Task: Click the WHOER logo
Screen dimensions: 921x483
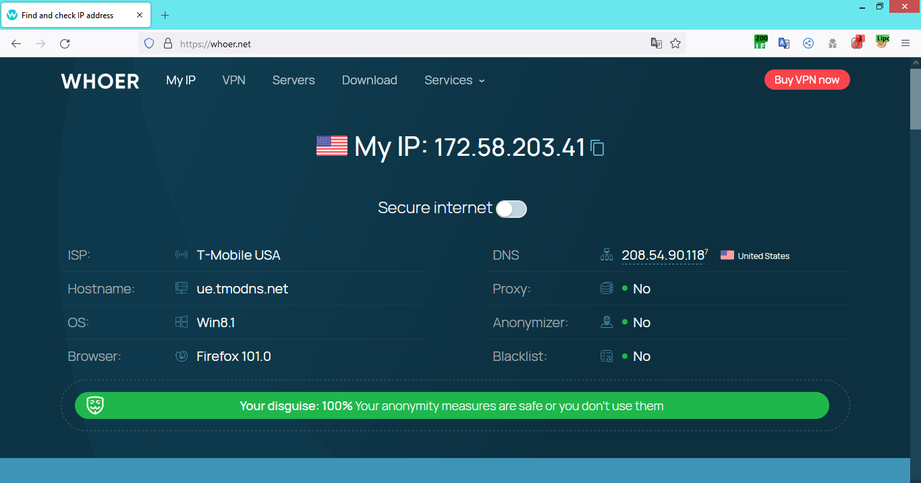Action: tap(101, 81)
